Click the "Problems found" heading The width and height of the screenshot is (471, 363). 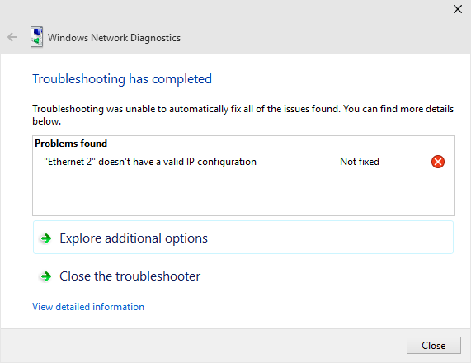click(x=71, y=144)
